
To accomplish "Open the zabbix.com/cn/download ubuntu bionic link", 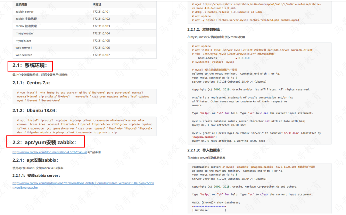I will 83,185.
